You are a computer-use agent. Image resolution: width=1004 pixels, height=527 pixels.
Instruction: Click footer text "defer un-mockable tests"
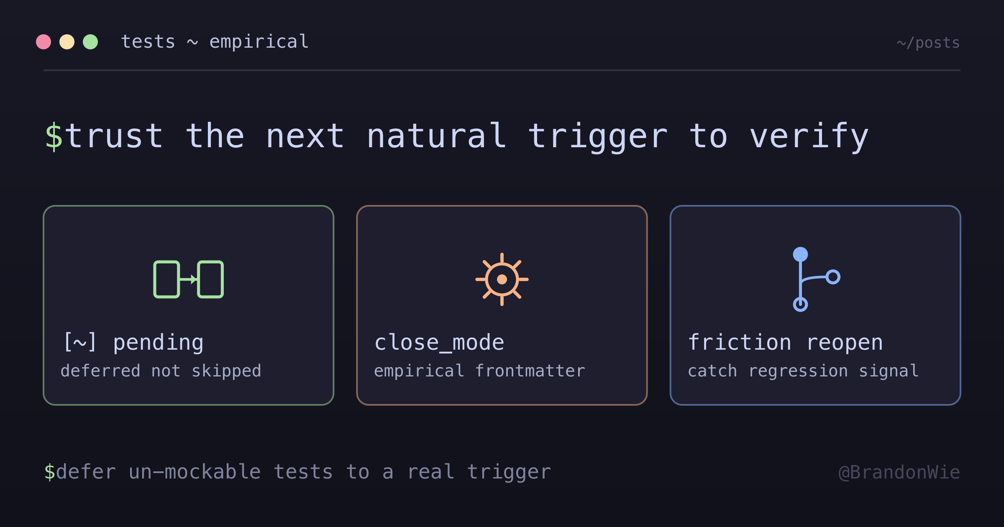[x=195, y=472]
